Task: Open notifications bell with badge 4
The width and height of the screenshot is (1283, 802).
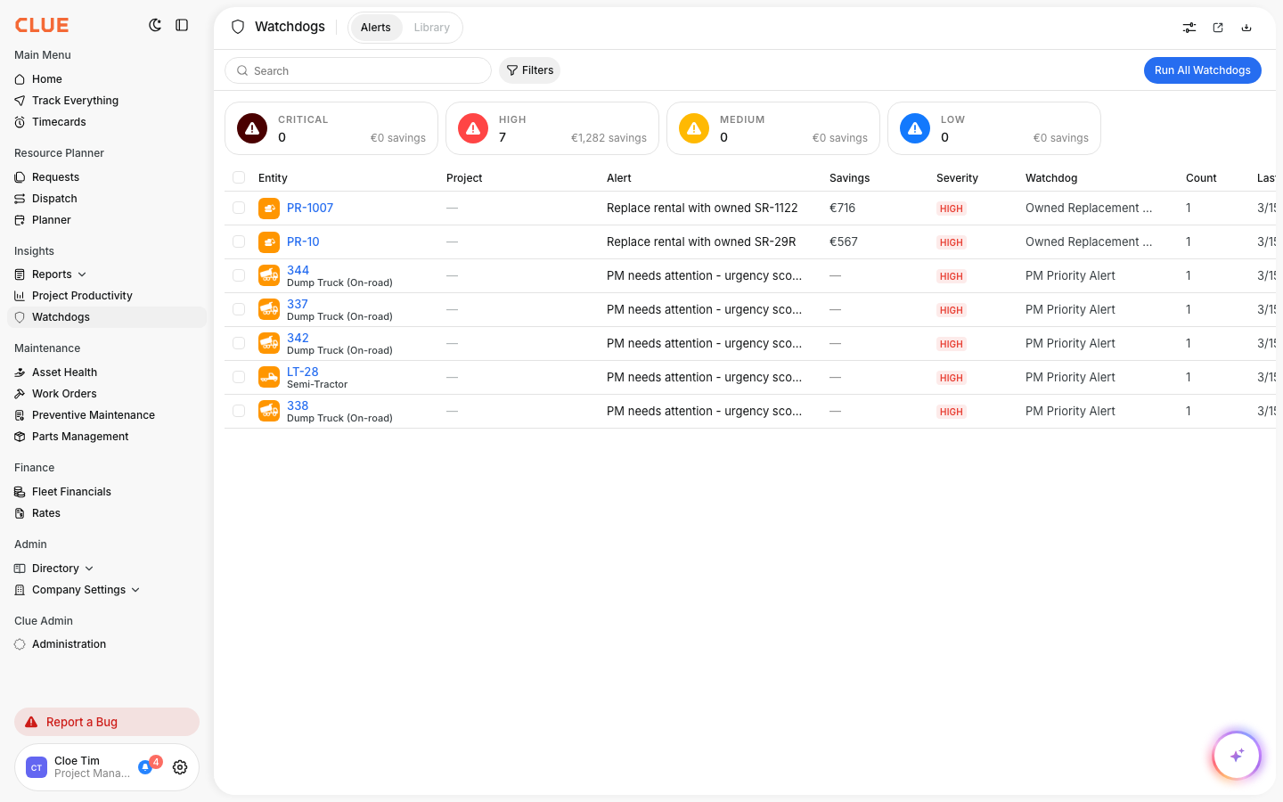Action: (145, 767)
